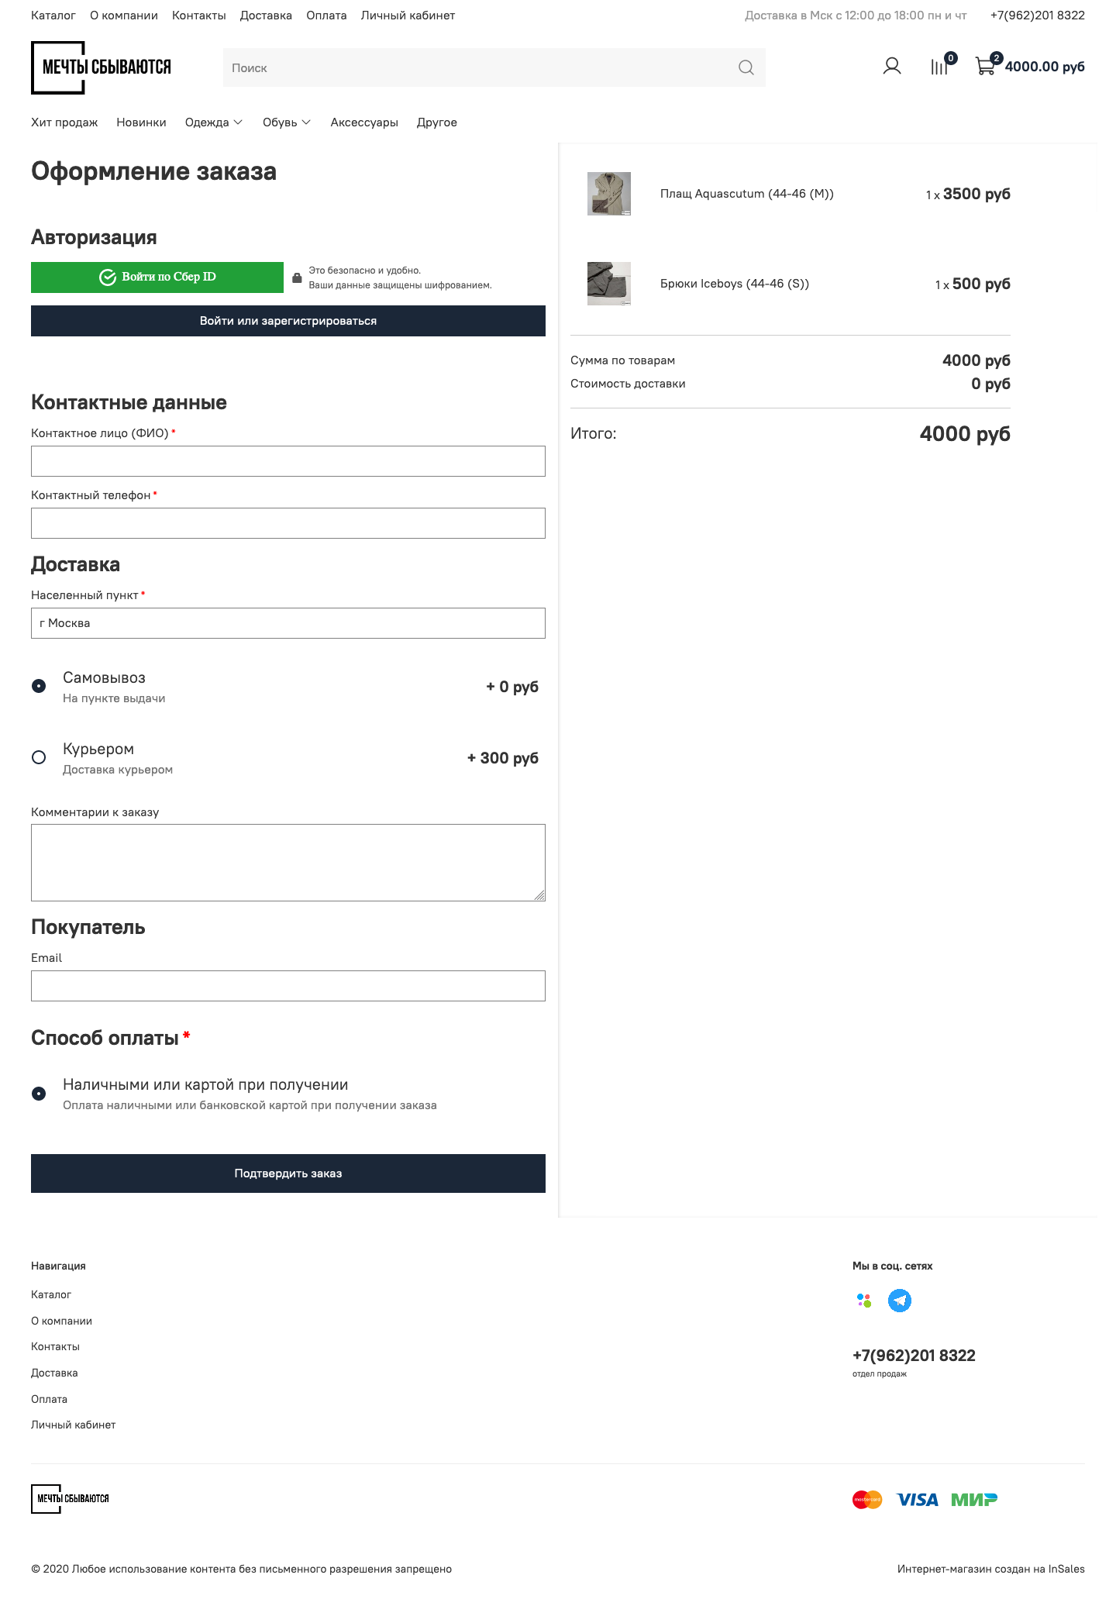Sign in with Сбер ID button
The image size is (1116, 1599).
tap(157, 277)
